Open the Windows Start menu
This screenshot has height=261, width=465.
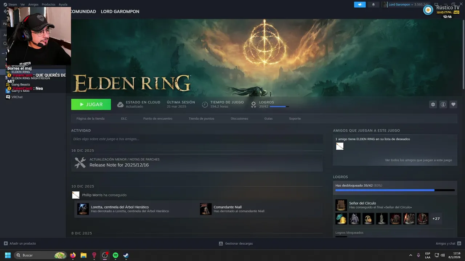(x=8, y=255)
